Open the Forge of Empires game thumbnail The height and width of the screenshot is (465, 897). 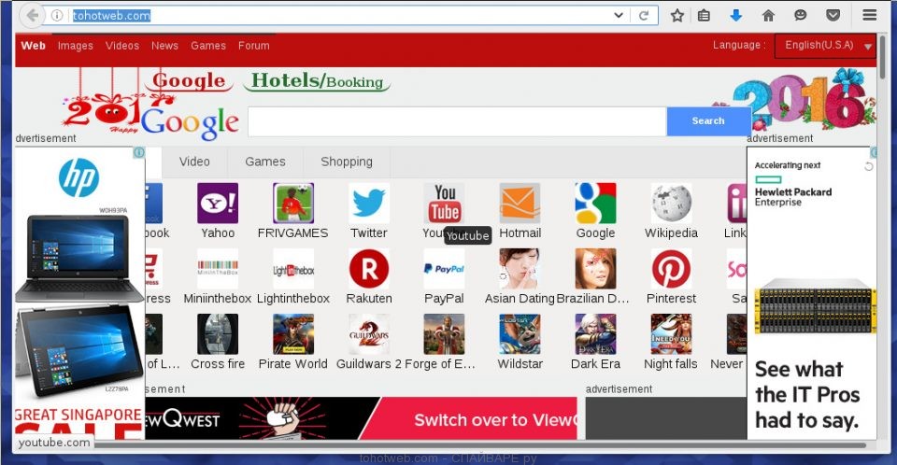pos(445,334)
